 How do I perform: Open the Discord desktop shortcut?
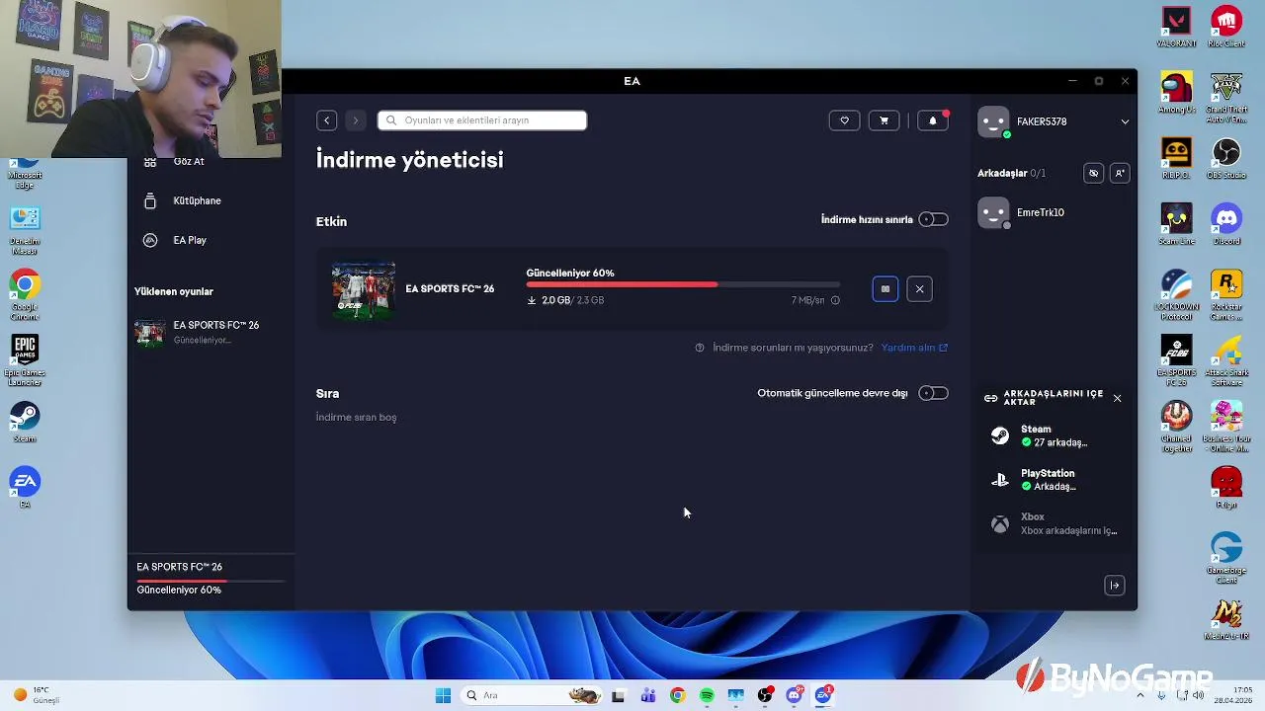click(1226, 224)
